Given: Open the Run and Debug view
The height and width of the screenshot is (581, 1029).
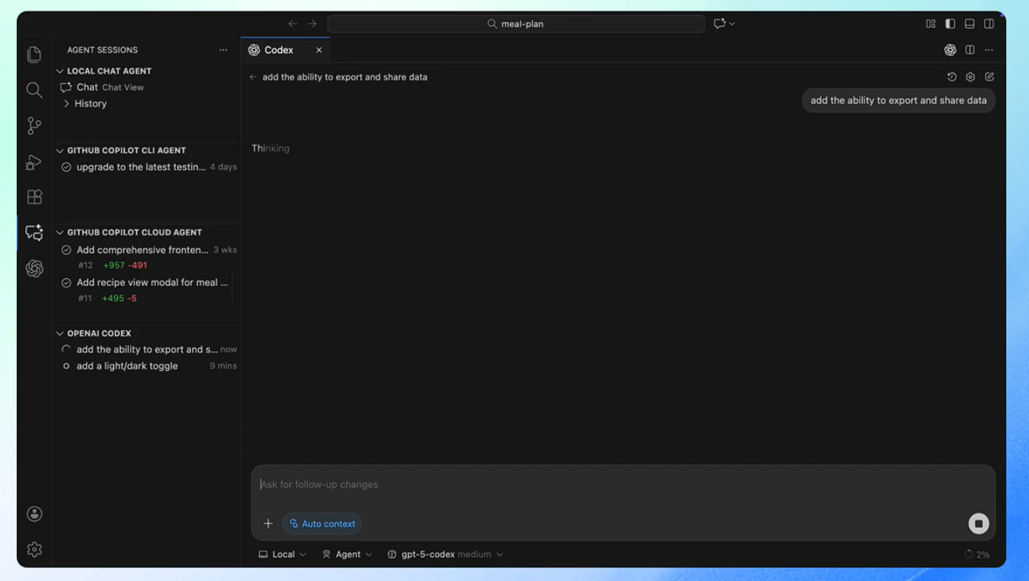Looking at the screenshot, I should coord(34,161).
